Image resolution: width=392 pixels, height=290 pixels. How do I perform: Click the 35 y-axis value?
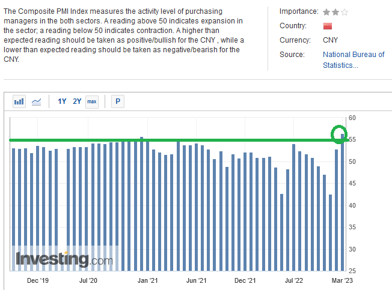(352, 227)
